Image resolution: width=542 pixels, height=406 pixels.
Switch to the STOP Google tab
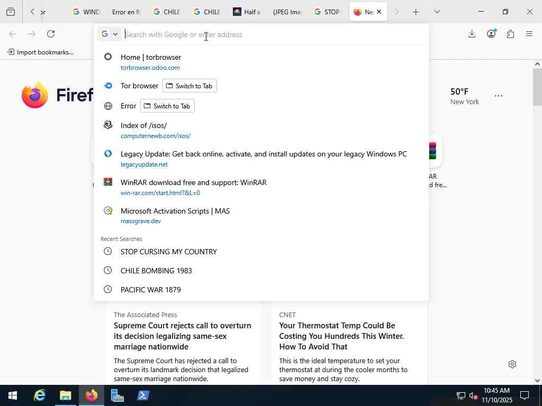pos(327,12)
